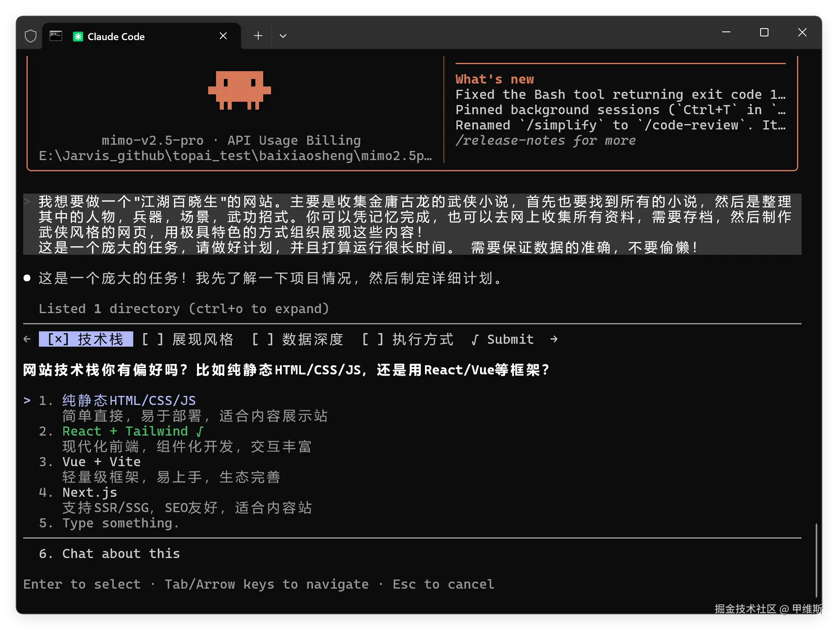This screenshot has width=838, height=630.
Task: Click the Fixed the Bash tool changelog line
Action: (620, 94)
